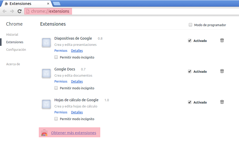Click the Chrome Web Store icon
239x145 pixels.
click(x=44, y=133)
